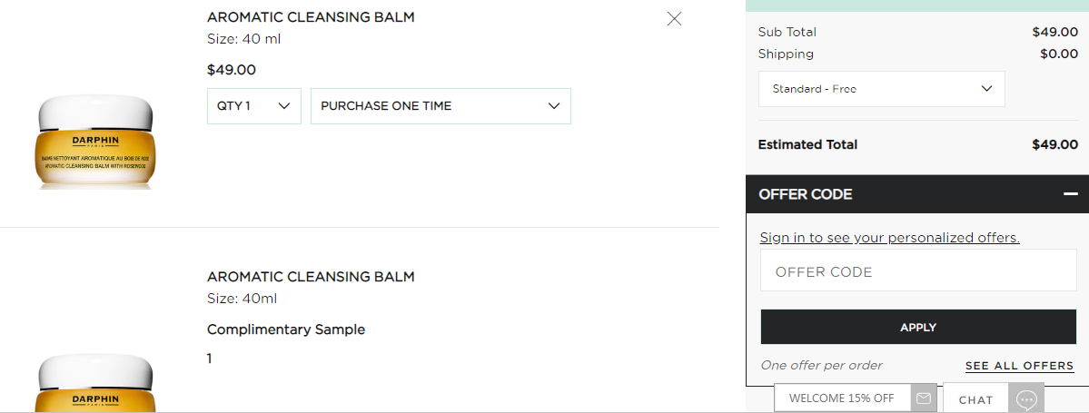The height and width of the screenshot is (413, 1089).
Task: Open the See All Offers link
Action: [1019, 366]
